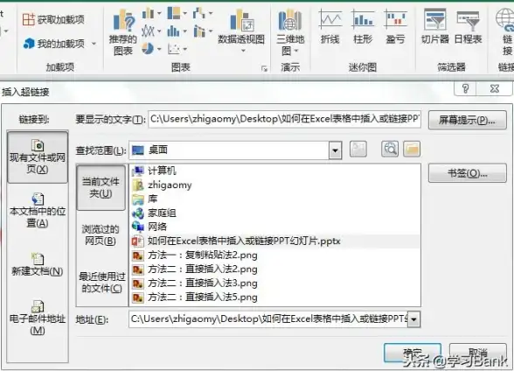
Task: Open My Add-ins (我的加载项)
Action: pyautogui.click(x=54, y=44)
